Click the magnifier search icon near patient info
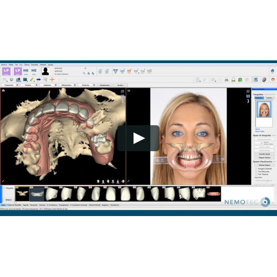277x277 pixels. [84, 73]
